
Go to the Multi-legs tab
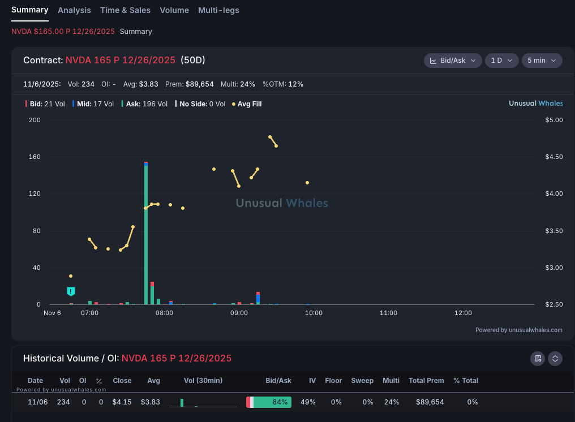coord(218,10)
